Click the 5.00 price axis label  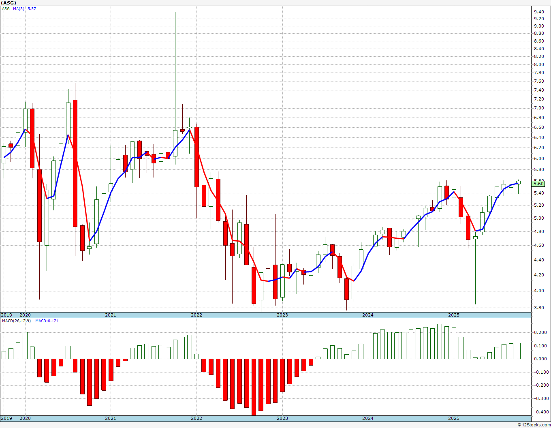pos(539,218)
